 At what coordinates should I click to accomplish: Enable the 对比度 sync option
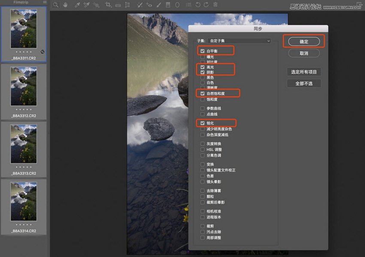pos(203,62)
